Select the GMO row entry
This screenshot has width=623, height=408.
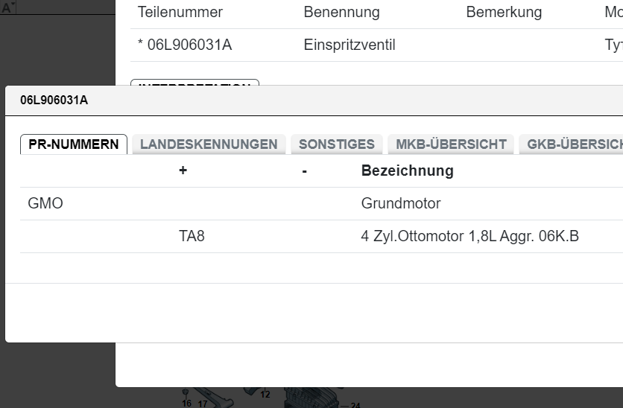coord(45,203)
